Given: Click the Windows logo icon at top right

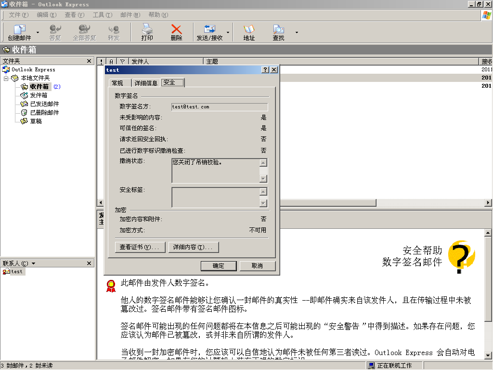Looking at the screenshot, I should (487, 15).
